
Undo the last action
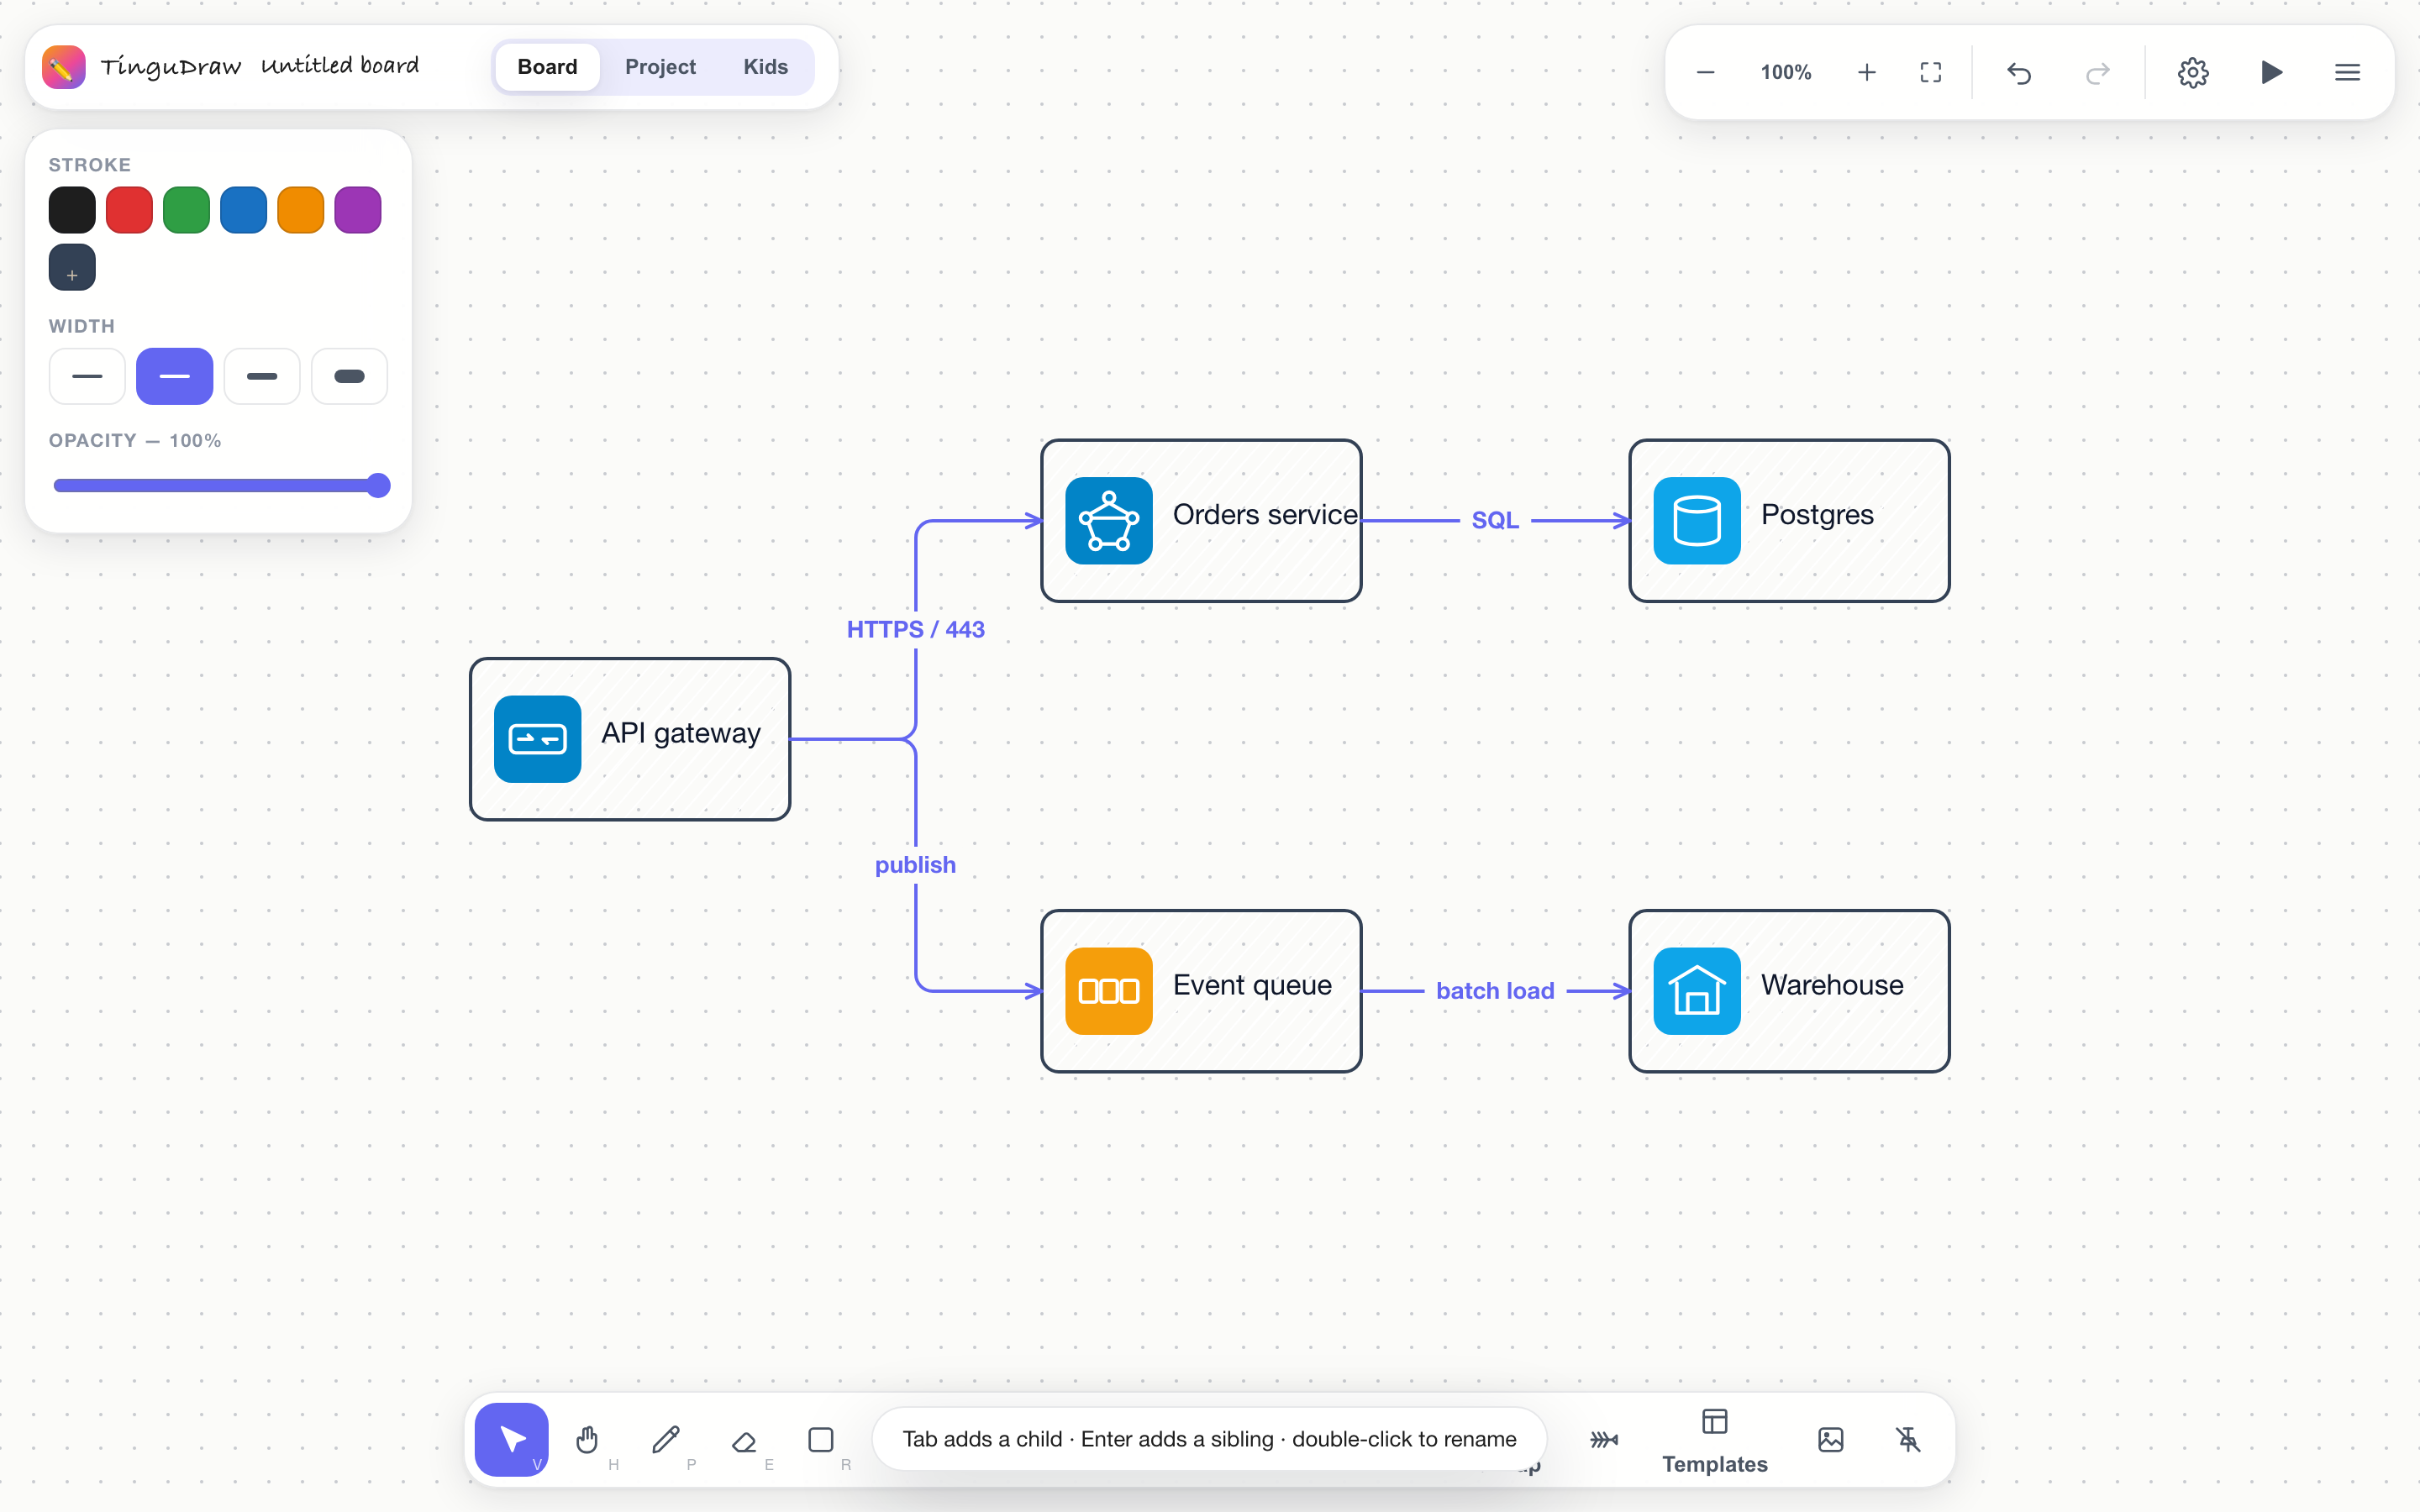[x=2019, y=72]
